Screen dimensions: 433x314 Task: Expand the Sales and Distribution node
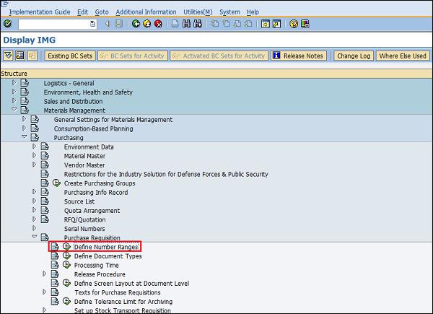[x=14, y=101]
